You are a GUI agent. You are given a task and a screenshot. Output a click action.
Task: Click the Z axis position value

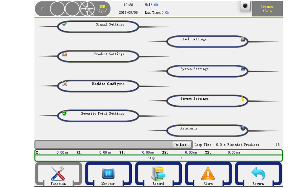60,153
